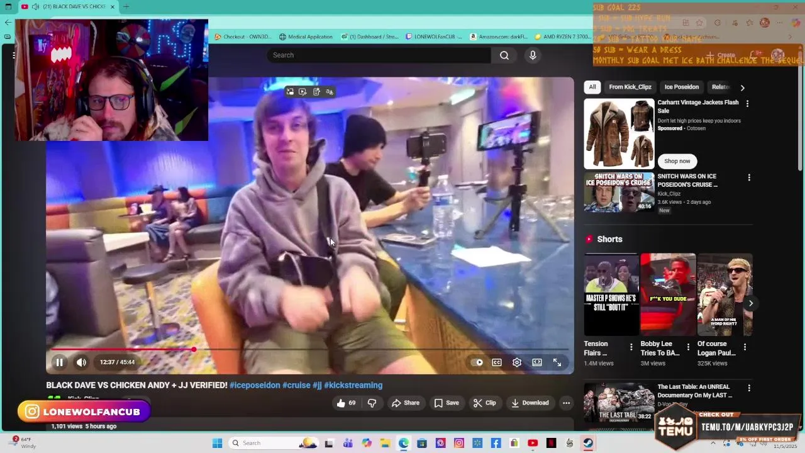
Task: Show next Shorts with arrow
Action: 750,303
